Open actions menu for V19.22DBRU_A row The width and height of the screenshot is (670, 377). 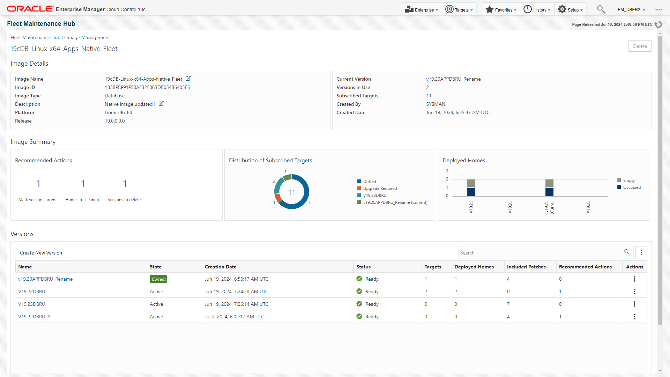click(634, 317)
